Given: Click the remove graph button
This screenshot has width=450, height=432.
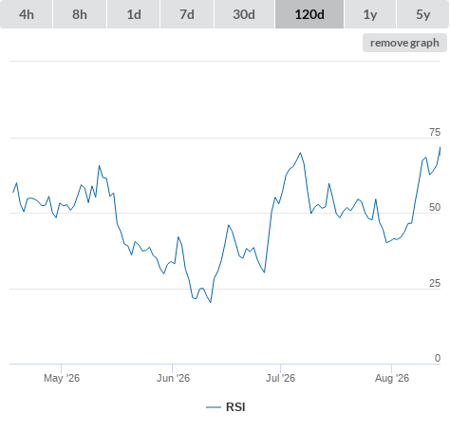Looking at the screenshot, I should click(404, 43).
